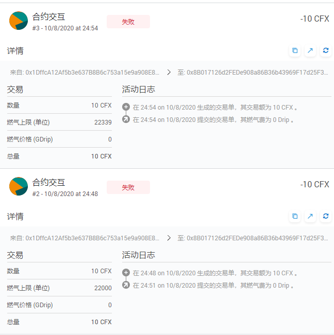The height and width of the screenshot is (335, 334).
Task: Collapse the 合约交互 #3 transaction row
Action: (48, 17)
